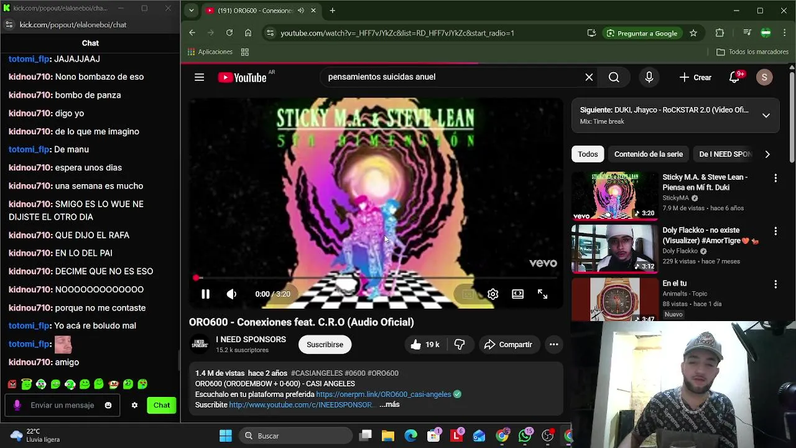
Task: Open the Chrome media control icon
Action: tap(747, 33)
